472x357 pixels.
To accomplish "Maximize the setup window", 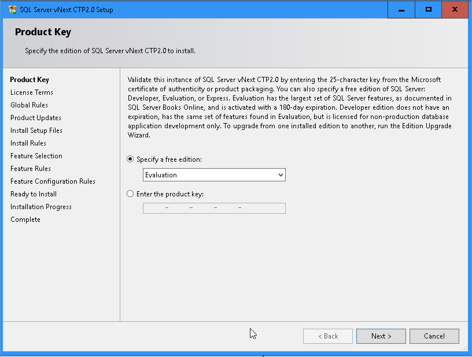I will pyautogui.click(x=429, y=10).
